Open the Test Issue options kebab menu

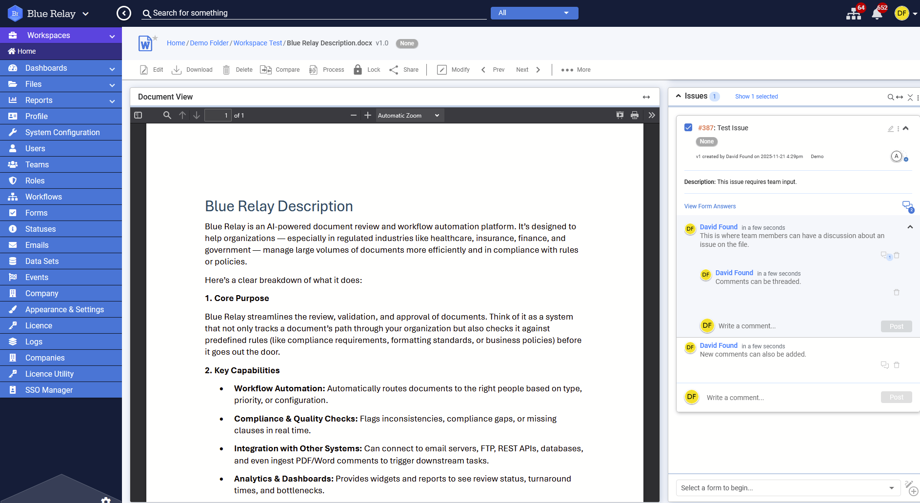(898, 129)
